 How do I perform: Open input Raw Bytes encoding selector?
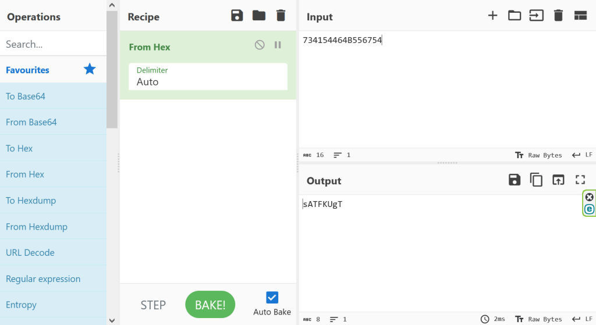coord(539,155)
